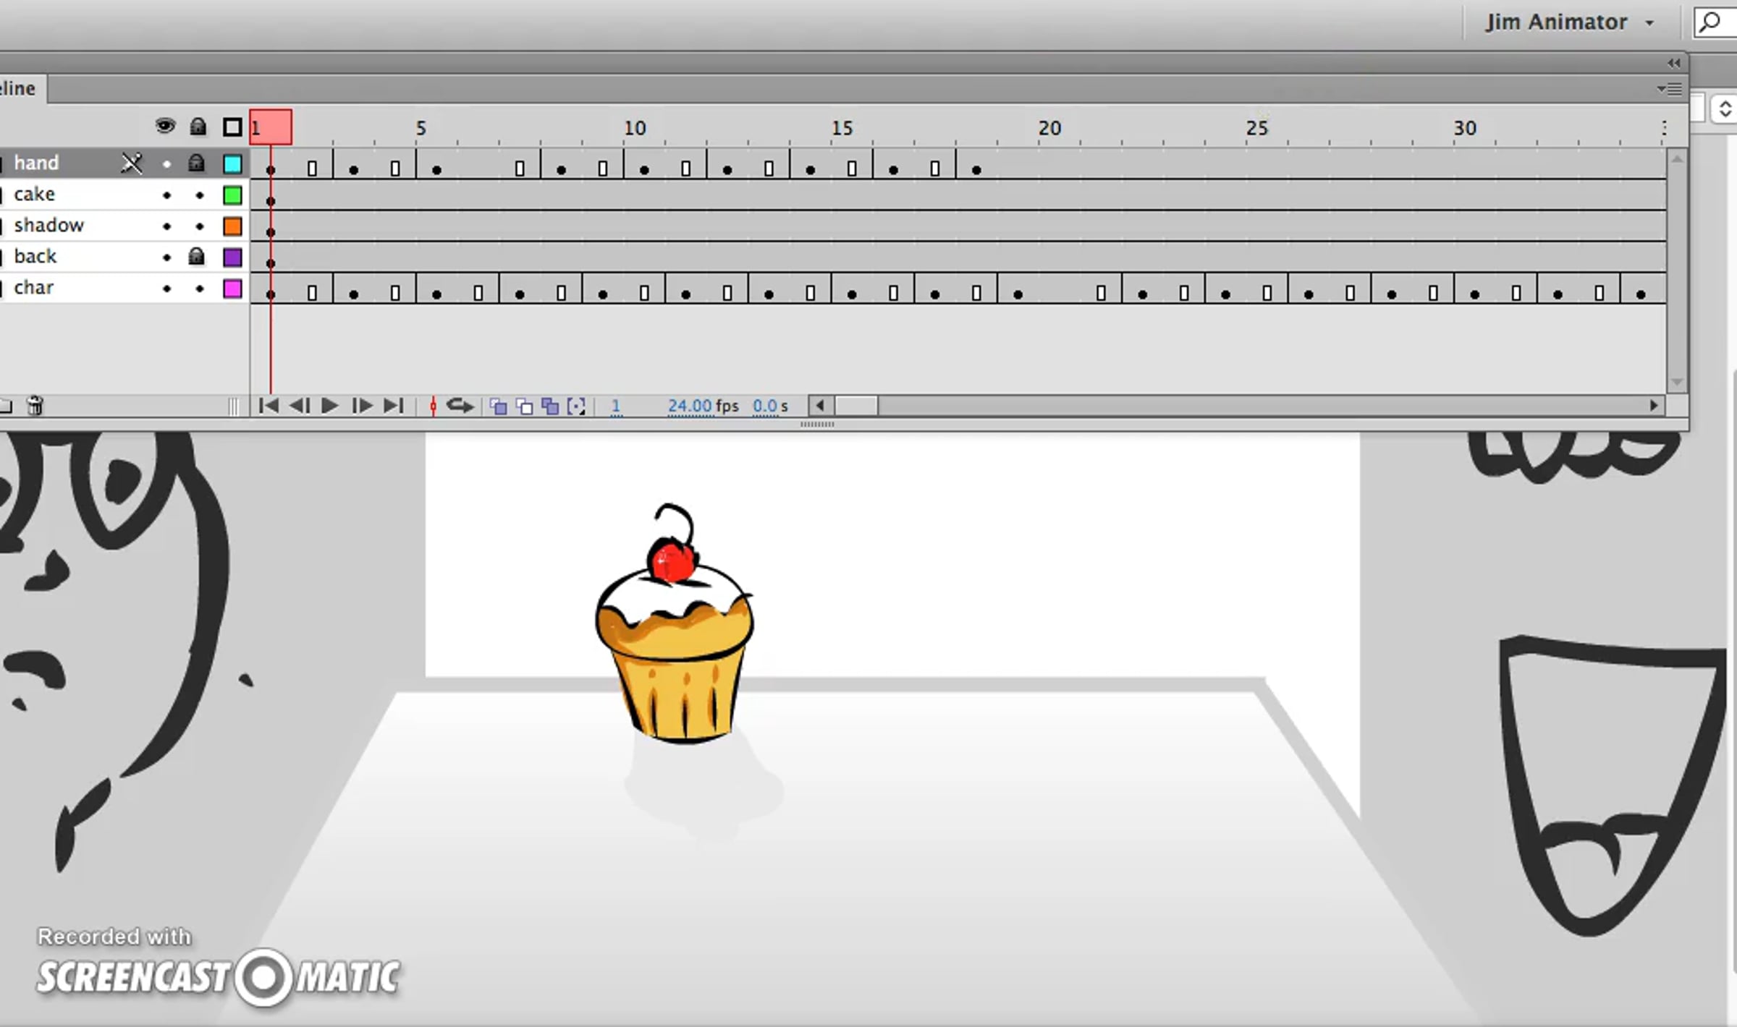Click the delete layer trash icon

pos(35,406)
